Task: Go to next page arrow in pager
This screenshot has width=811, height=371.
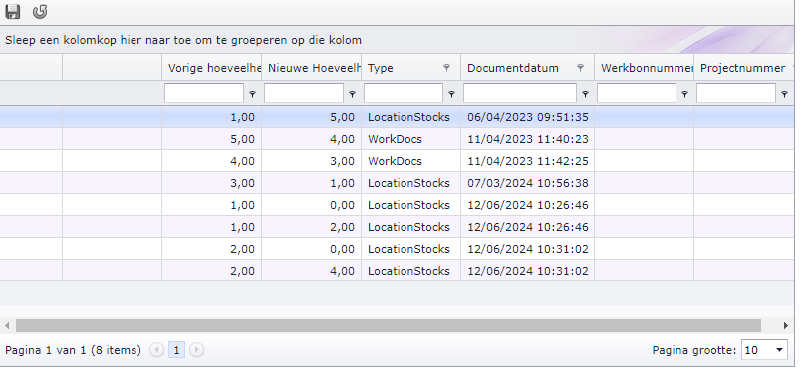Action: 196,350
